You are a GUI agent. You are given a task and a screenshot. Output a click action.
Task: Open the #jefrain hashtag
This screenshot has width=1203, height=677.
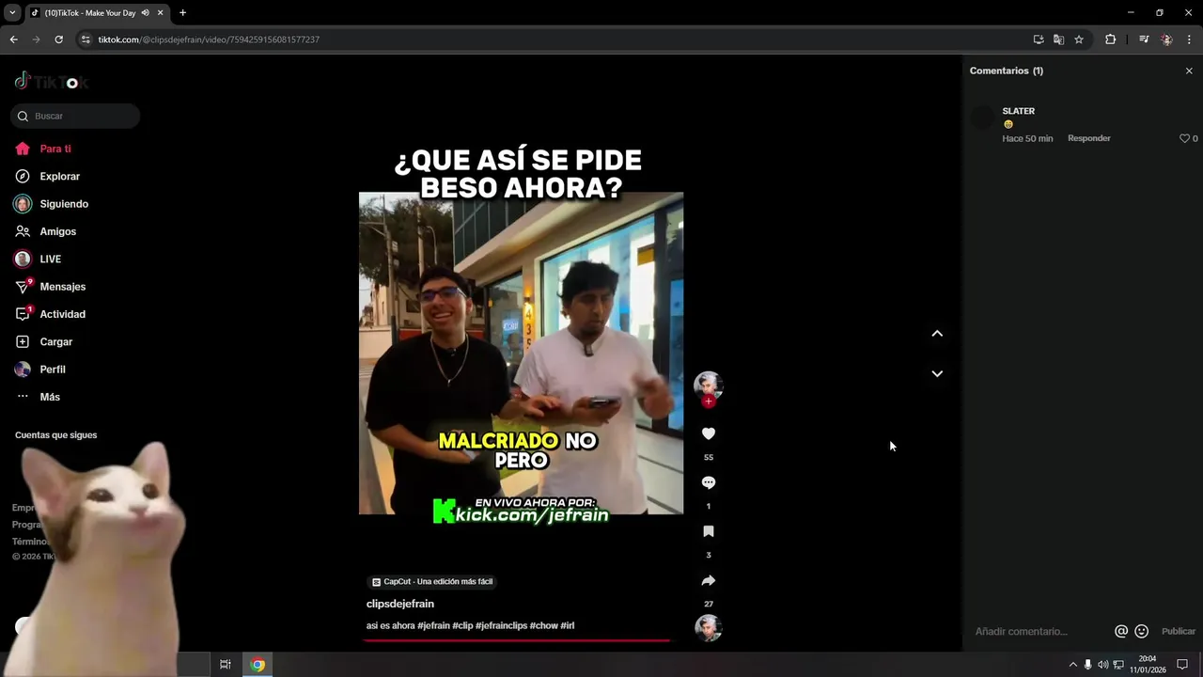point(433,625)
